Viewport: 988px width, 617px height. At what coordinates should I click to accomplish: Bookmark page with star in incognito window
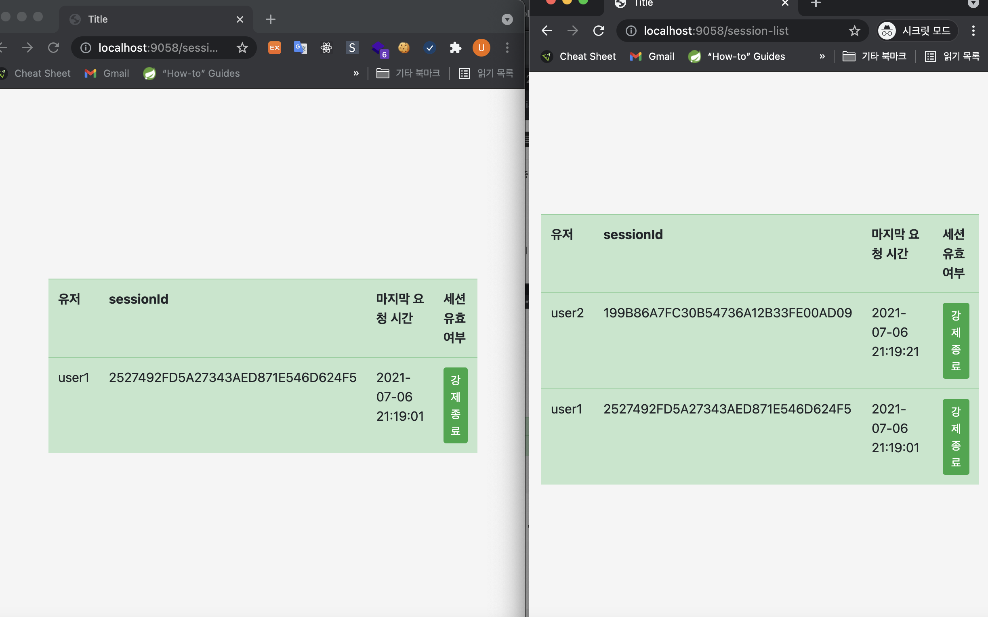[854, 31]
